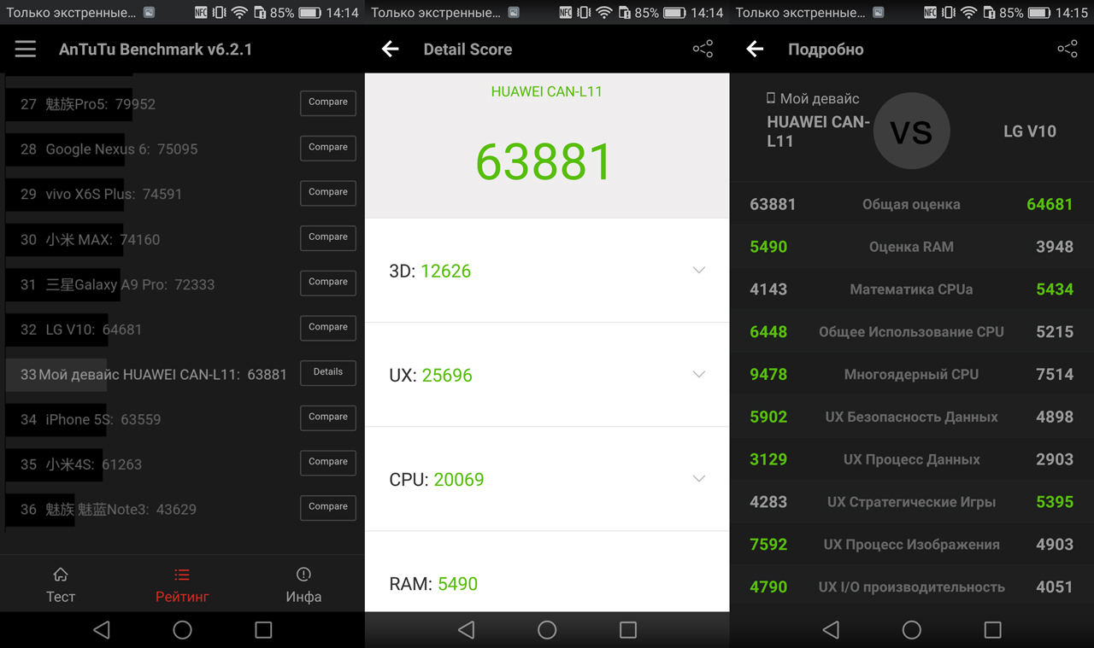The width and height of the screenshot is (1094, 648).
Task: Tap the NFC icon in left status bar
Action: tap(201, 13)
